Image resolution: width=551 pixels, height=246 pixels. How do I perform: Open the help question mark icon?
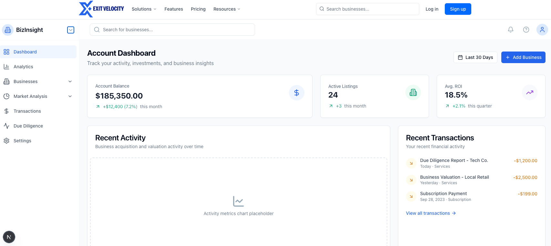tap(526, 30)
